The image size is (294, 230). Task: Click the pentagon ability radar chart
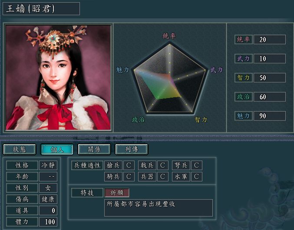click(170, 79)
